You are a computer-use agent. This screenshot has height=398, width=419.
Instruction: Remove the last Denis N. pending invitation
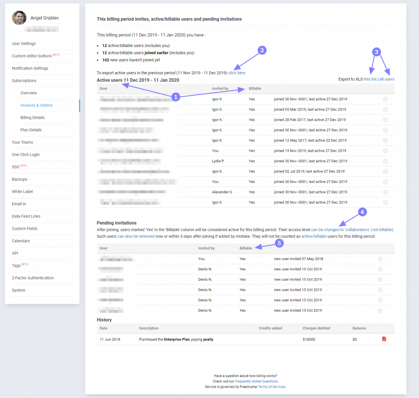(380, 310)
